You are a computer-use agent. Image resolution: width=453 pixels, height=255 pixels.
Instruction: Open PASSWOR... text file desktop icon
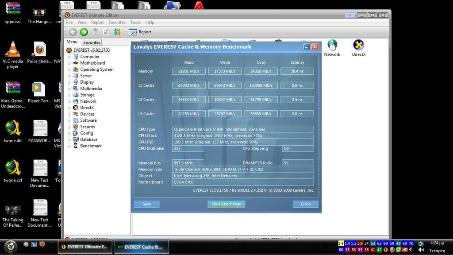tap(39, 131)
